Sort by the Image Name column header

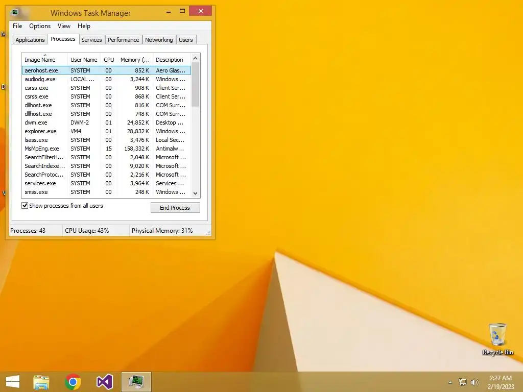point(44,60)
